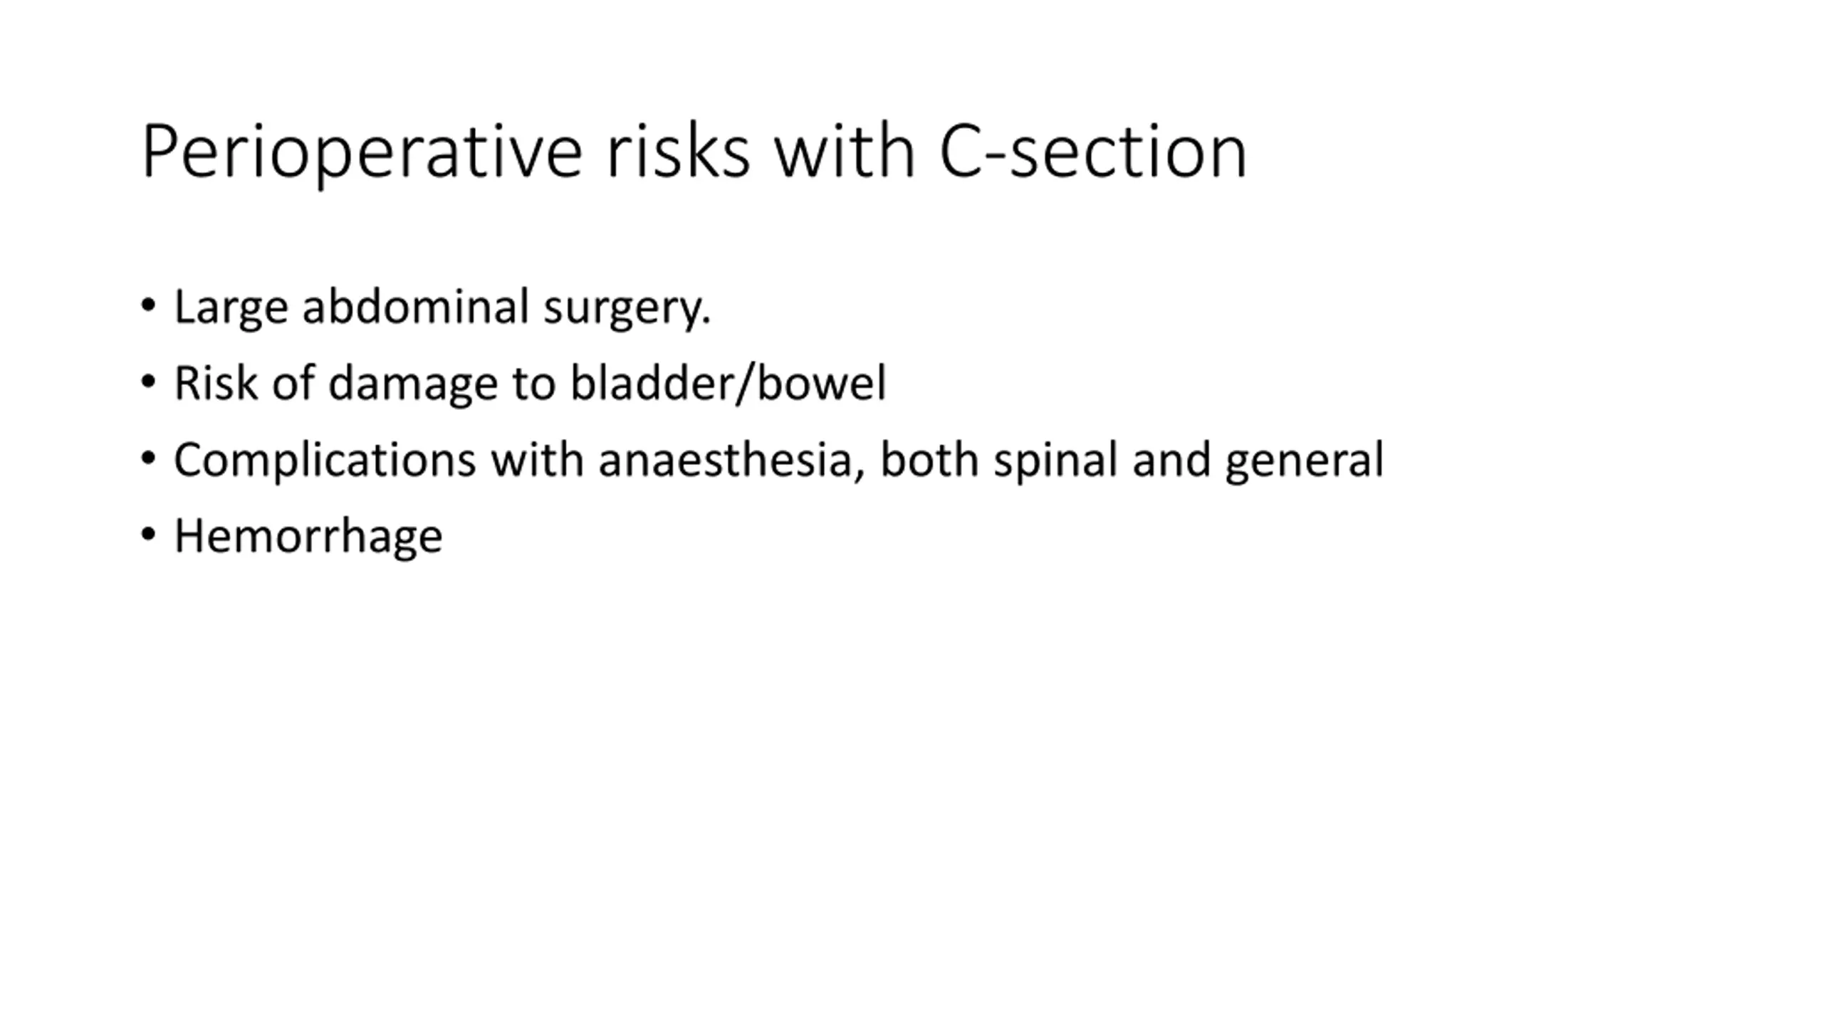Click the bullet marker before 'Risk of damage'

148,382
